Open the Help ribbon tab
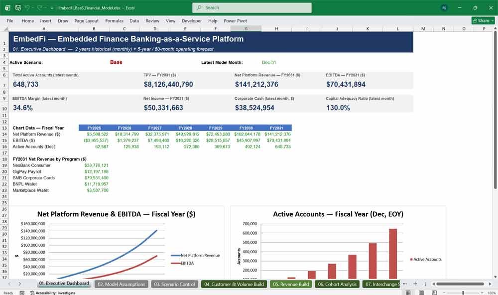The height and width of the screenshot is (295, 498). [x=213, y=20]
